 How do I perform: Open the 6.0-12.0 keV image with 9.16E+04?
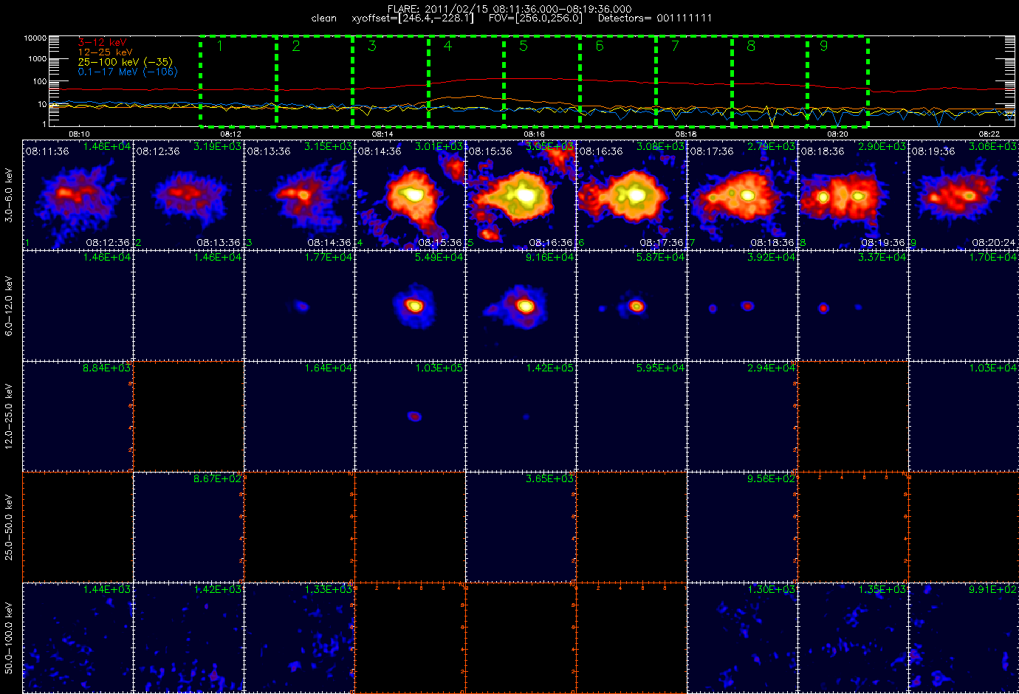[x=521, y=305]
